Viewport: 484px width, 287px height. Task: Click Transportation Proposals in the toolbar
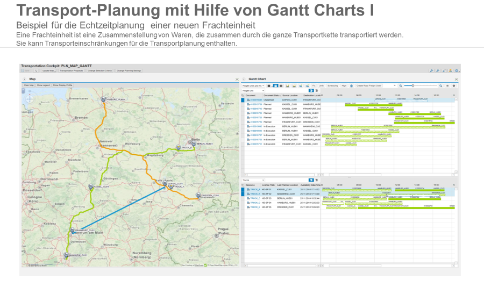[x=71, y=70]
